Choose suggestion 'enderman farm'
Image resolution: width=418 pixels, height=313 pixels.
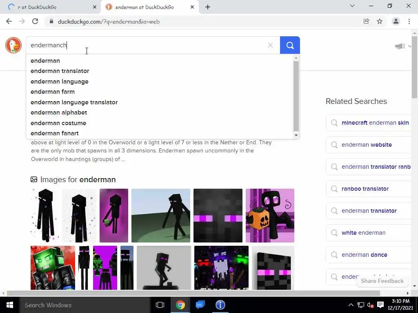[x=160, y=92]
